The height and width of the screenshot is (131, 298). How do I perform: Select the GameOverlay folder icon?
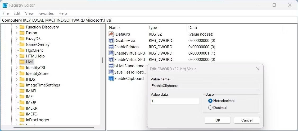click(22, 45)
